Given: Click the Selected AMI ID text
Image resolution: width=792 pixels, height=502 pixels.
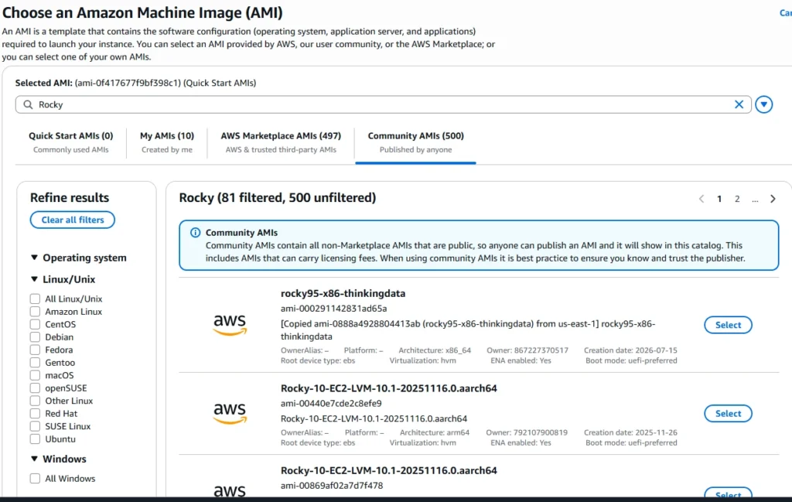Looking at the screenshot, I should point(128,83).
